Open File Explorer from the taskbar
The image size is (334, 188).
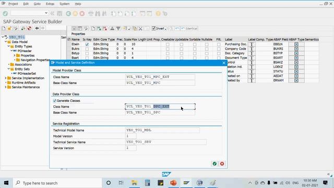pyautogui.click(x=135, y=183)
